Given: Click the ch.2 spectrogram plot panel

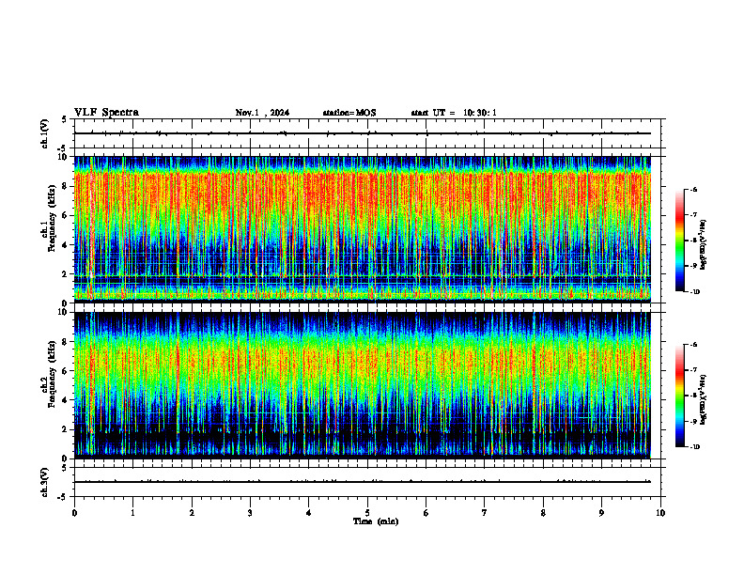Looking at the screenshot, I should click(x=363, y=385).
